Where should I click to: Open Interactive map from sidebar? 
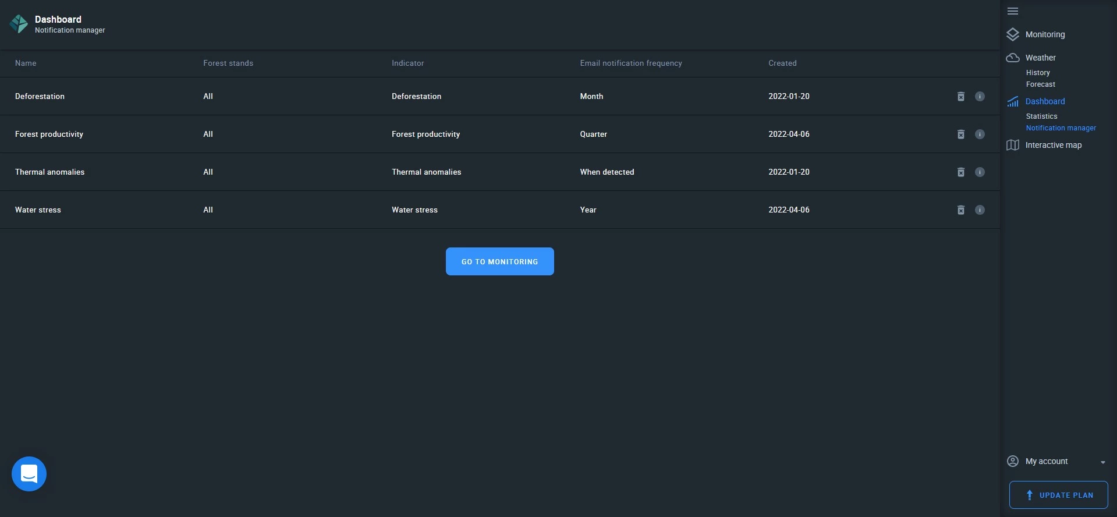[1053, 145]
